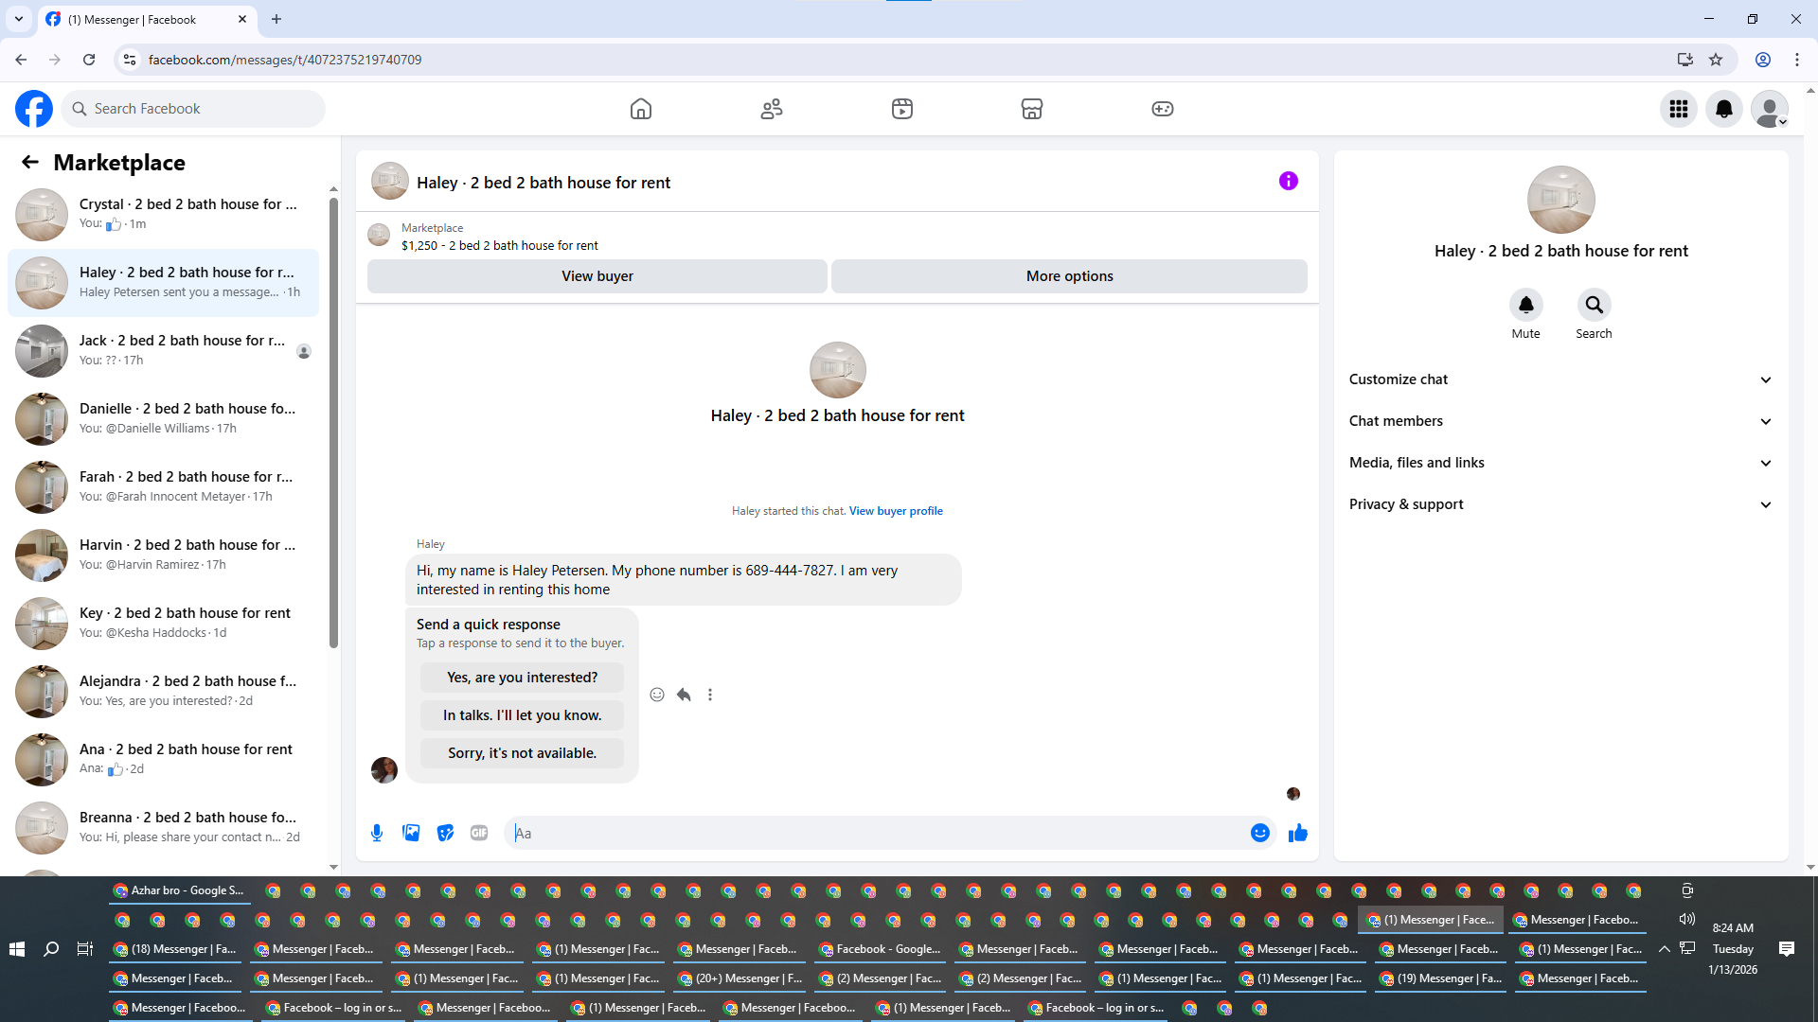Click the voice clip microphone icon

(x=377, y=833)
